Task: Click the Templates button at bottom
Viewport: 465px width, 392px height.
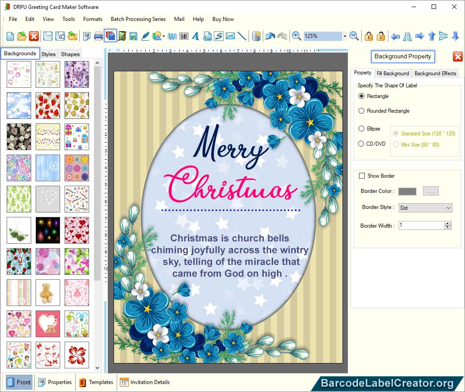Action: coord(96,382)
